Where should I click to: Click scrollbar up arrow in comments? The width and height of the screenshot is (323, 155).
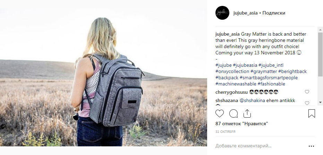tap(320, 29)
